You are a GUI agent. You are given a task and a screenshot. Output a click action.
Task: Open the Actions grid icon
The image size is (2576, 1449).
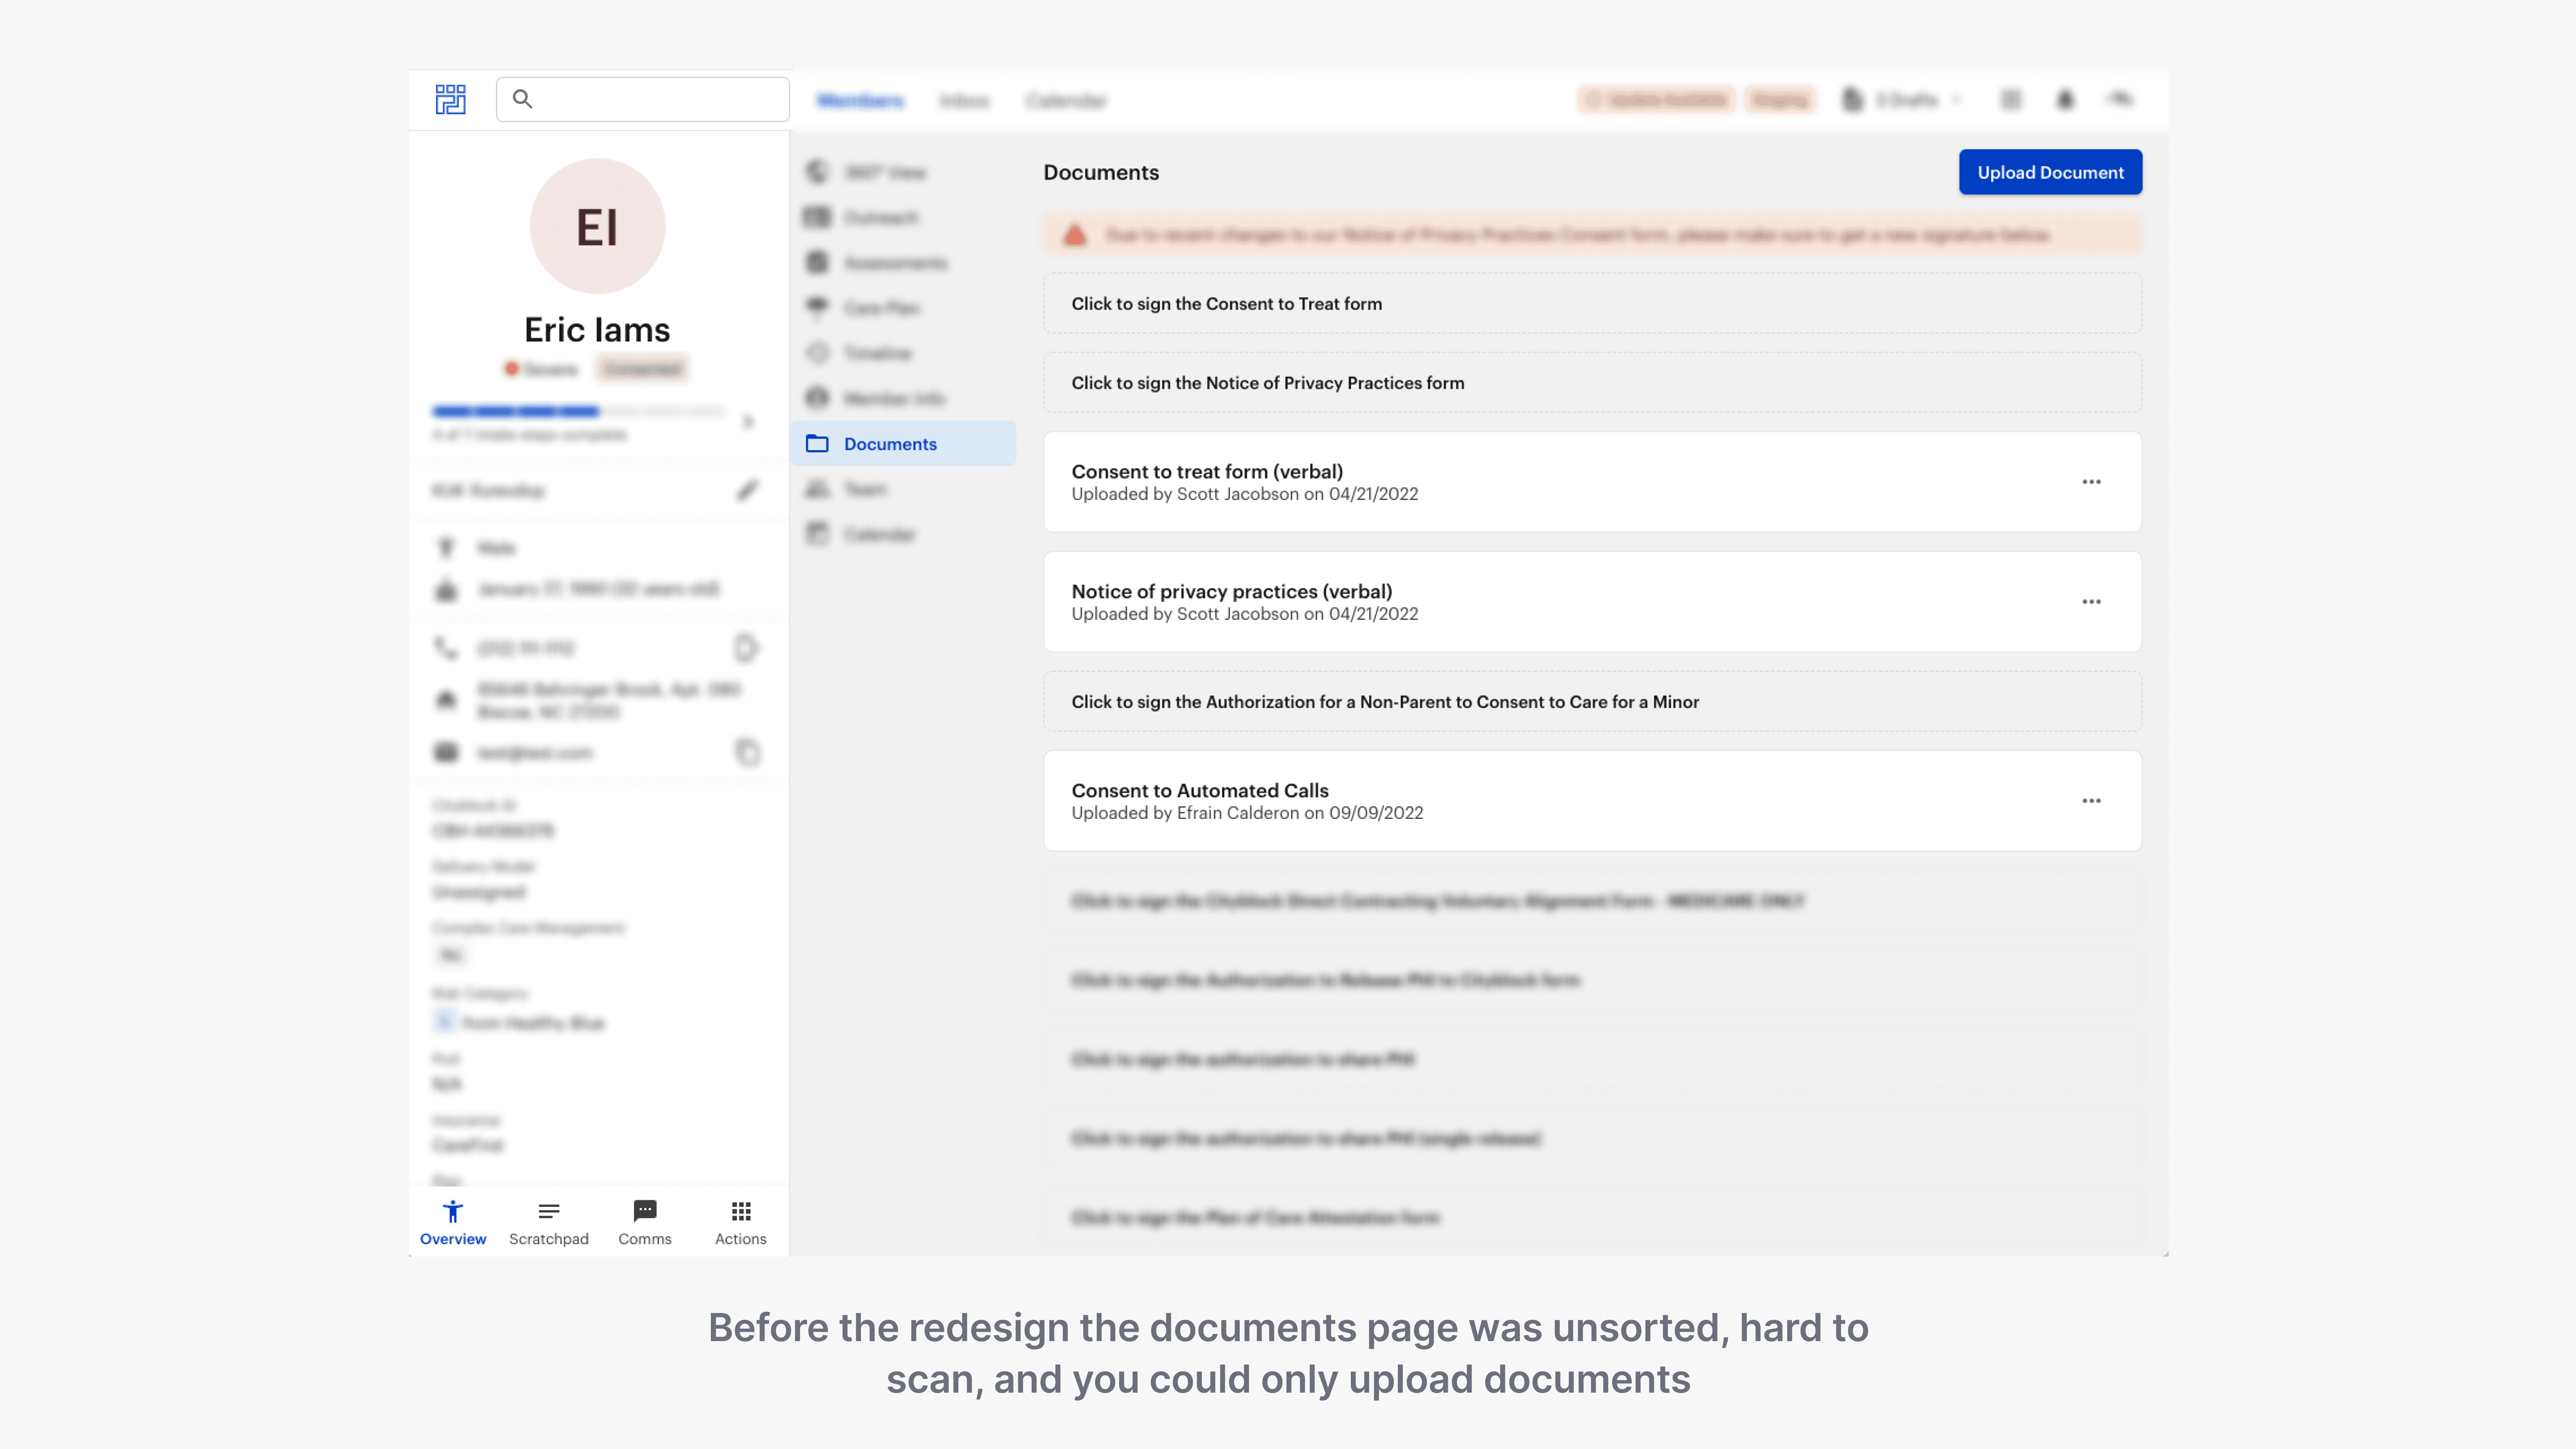[x=740, y=1211]
